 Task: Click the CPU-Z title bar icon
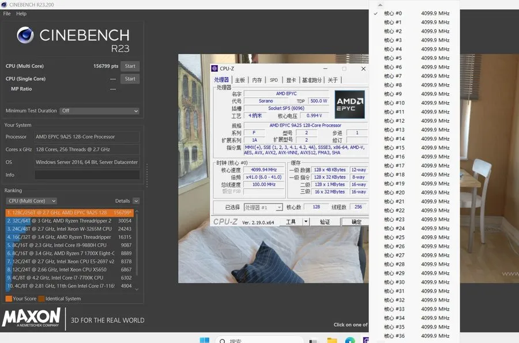click(215, 69)
